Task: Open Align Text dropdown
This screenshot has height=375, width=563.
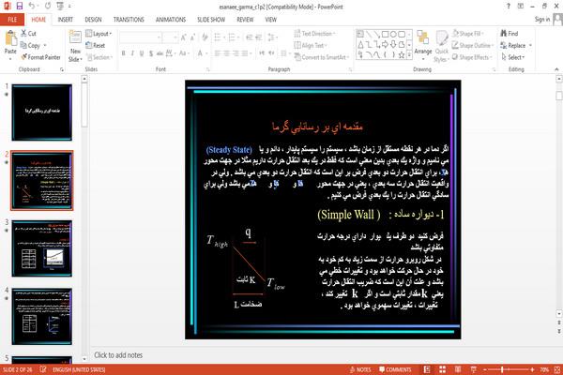Action: tap(311, 45)
